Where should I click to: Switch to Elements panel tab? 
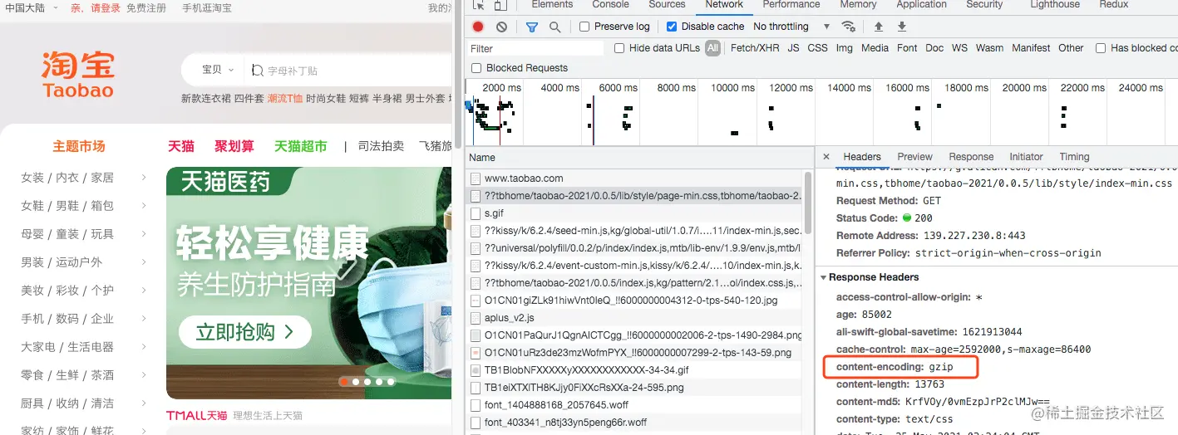pyautogui.click(x=552, y=5)
